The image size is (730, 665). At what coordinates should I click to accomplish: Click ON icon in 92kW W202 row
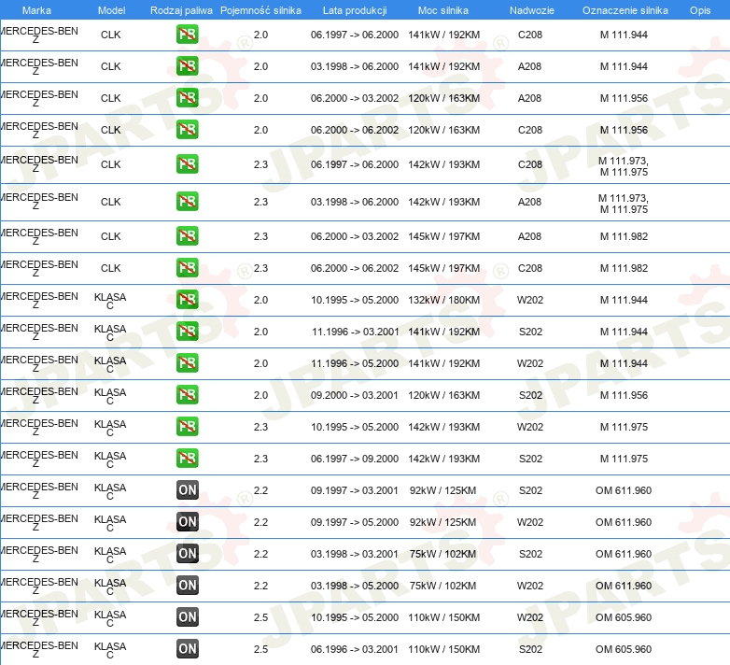[x=188, y=522]
